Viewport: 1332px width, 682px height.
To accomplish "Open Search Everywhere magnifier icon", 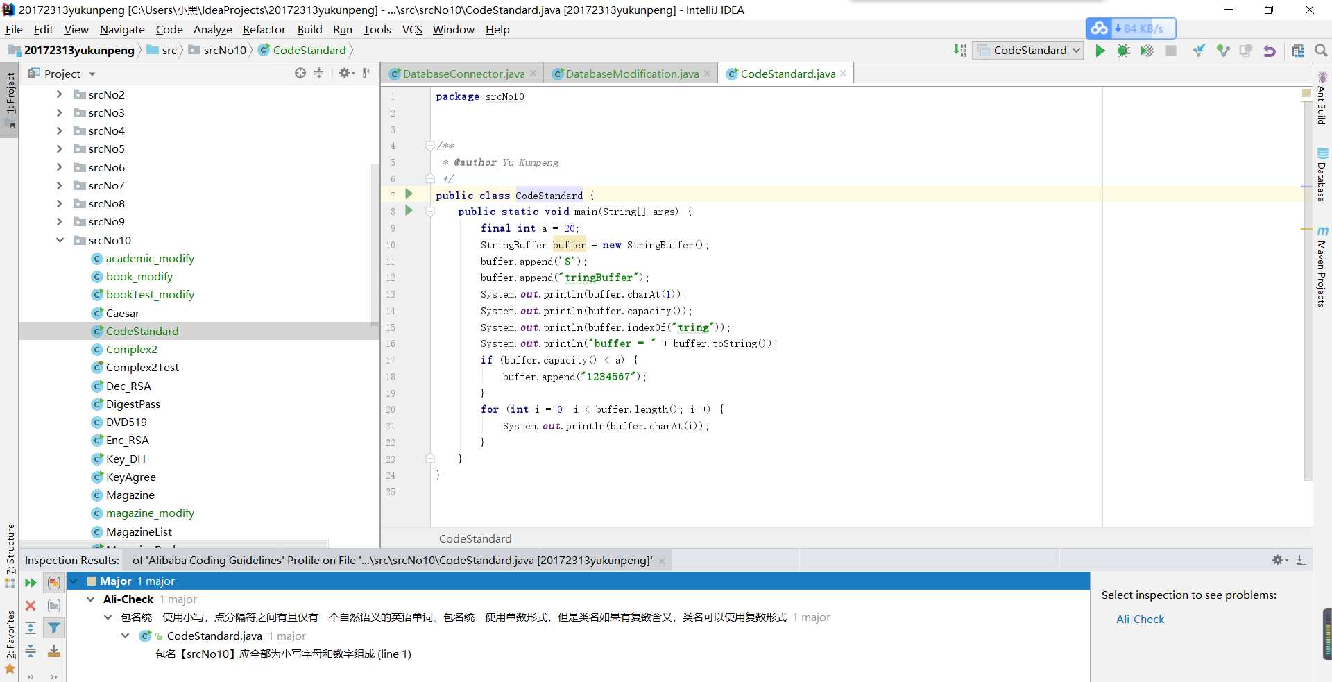I will coord(1321,51).
